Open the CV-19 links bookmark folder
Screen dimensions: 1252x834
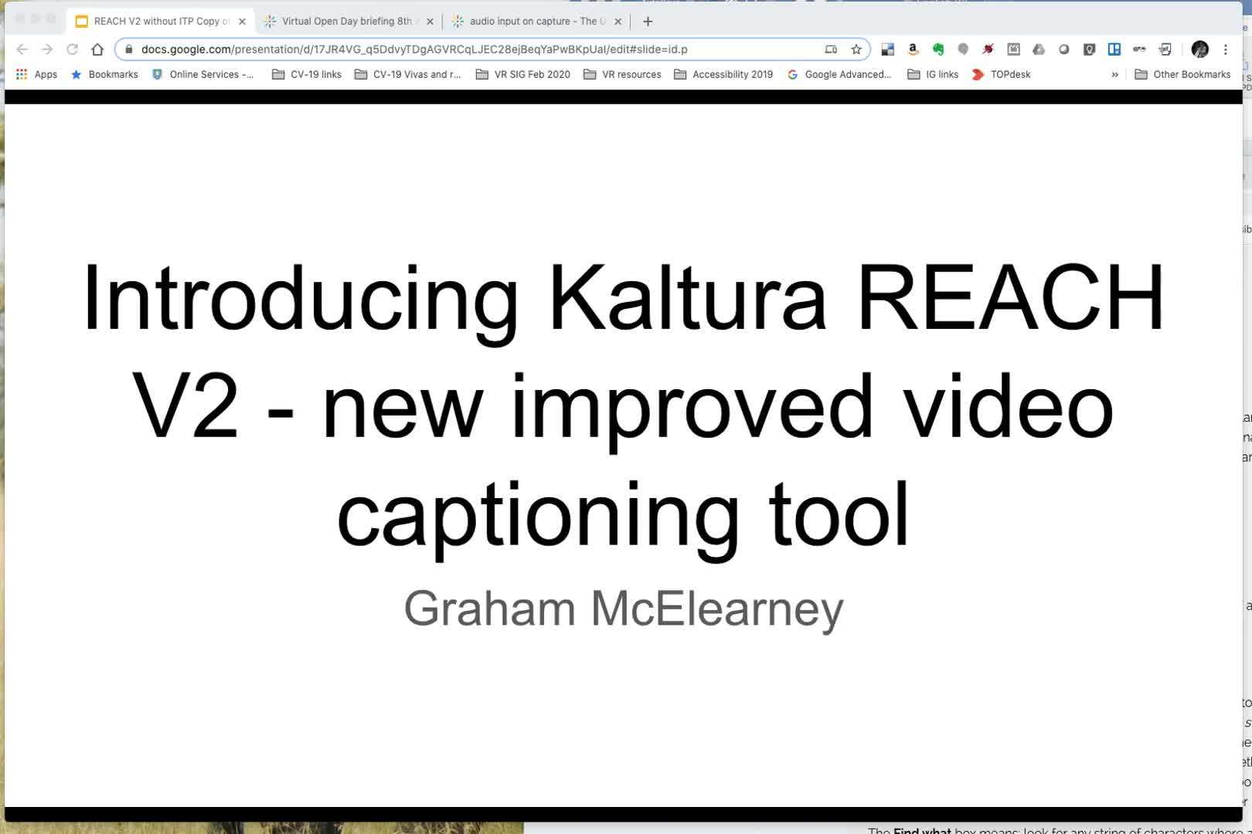click(307, 74)
